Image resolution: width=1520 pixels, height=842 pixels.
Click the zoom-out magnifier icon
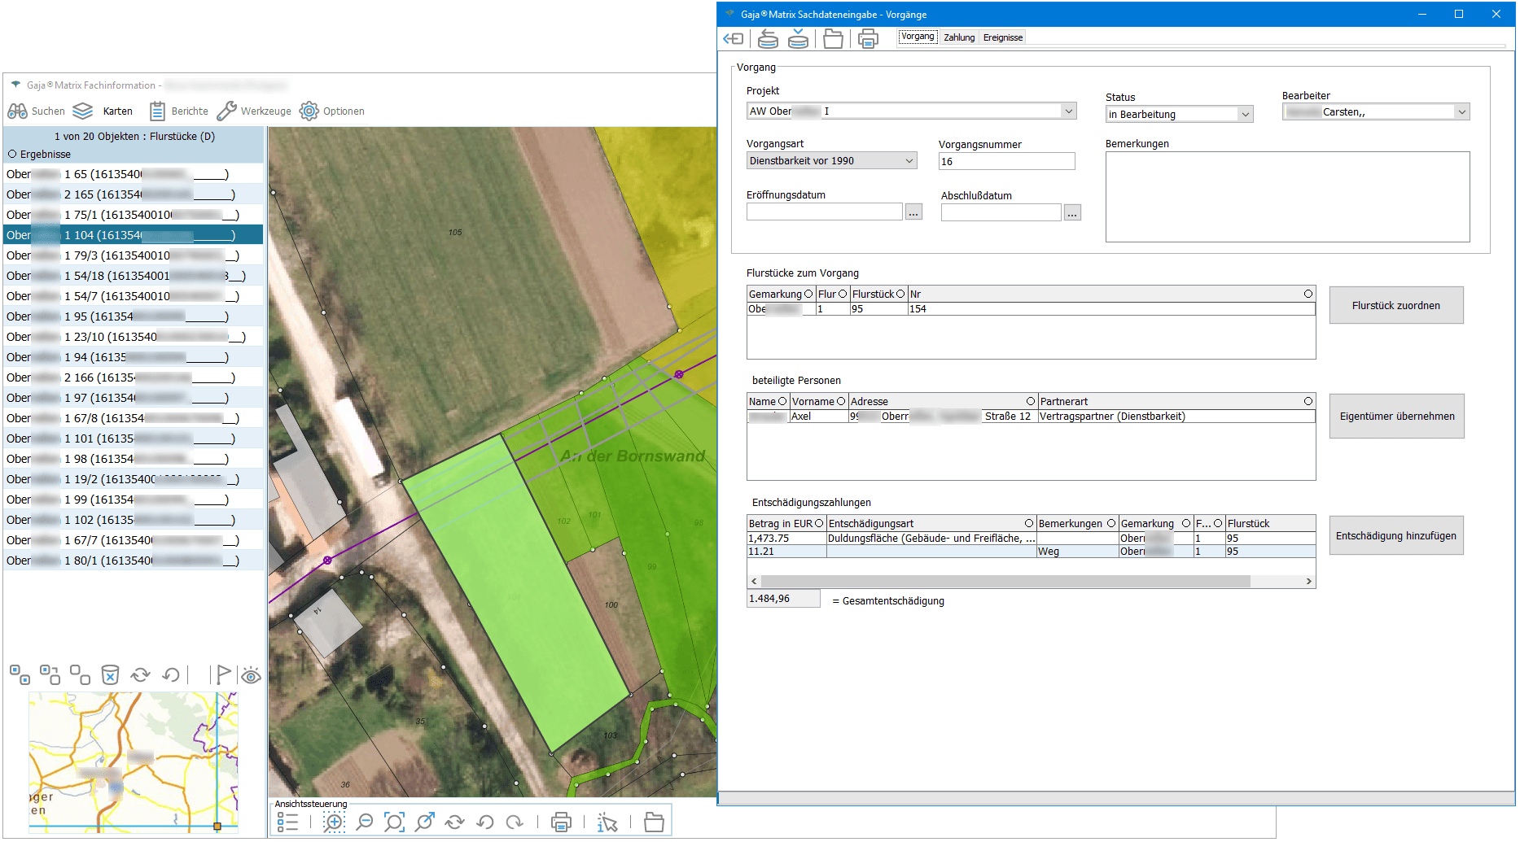(365, 822)
